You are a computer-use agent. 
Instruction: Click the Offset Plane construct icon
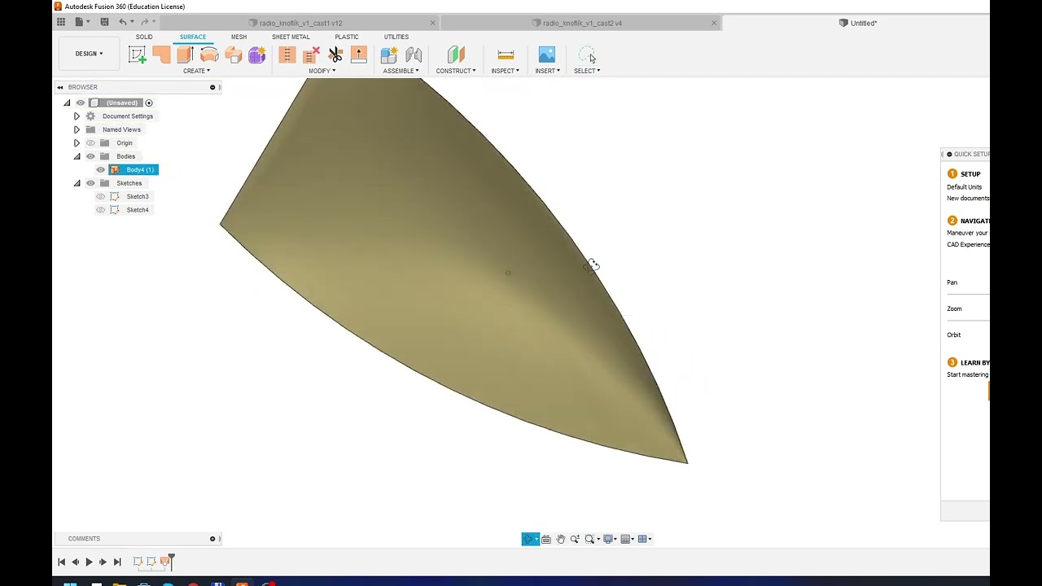tap(456, 55)
